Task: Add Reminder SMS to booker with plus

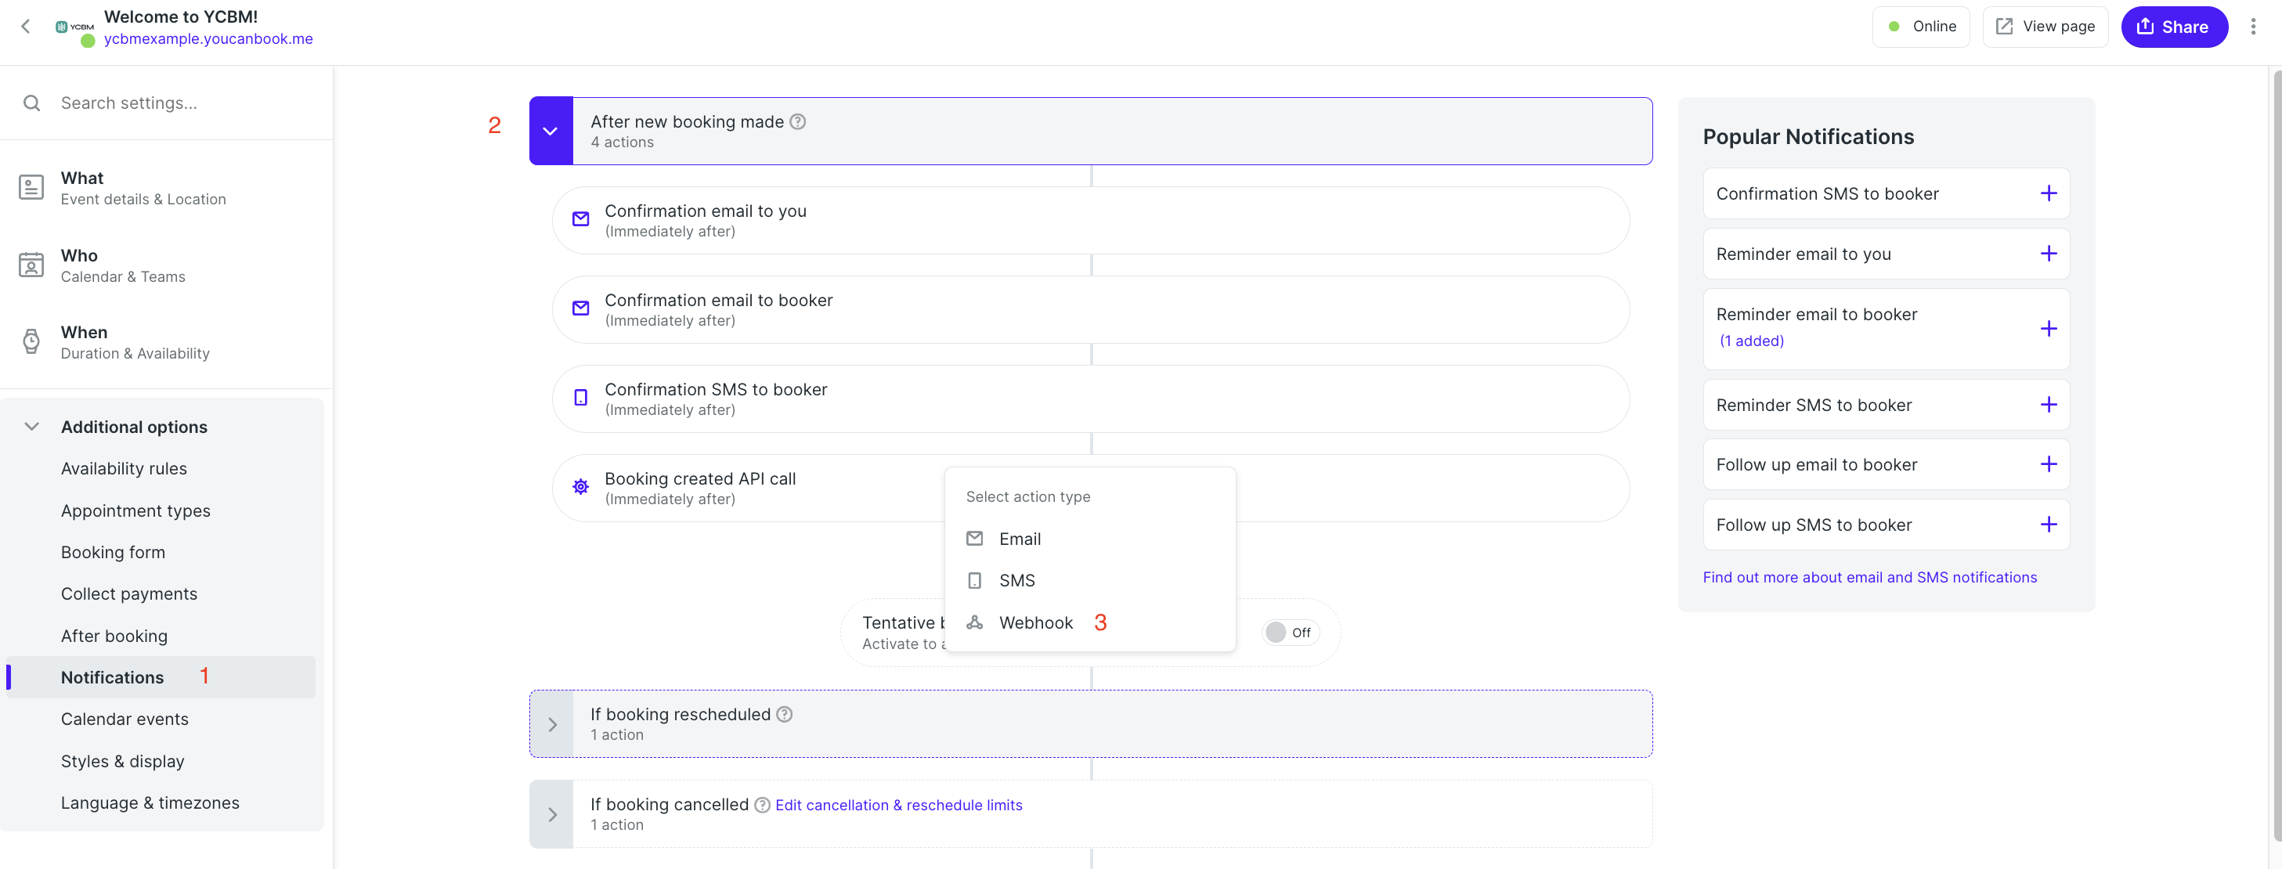Action: [2048, 406]
